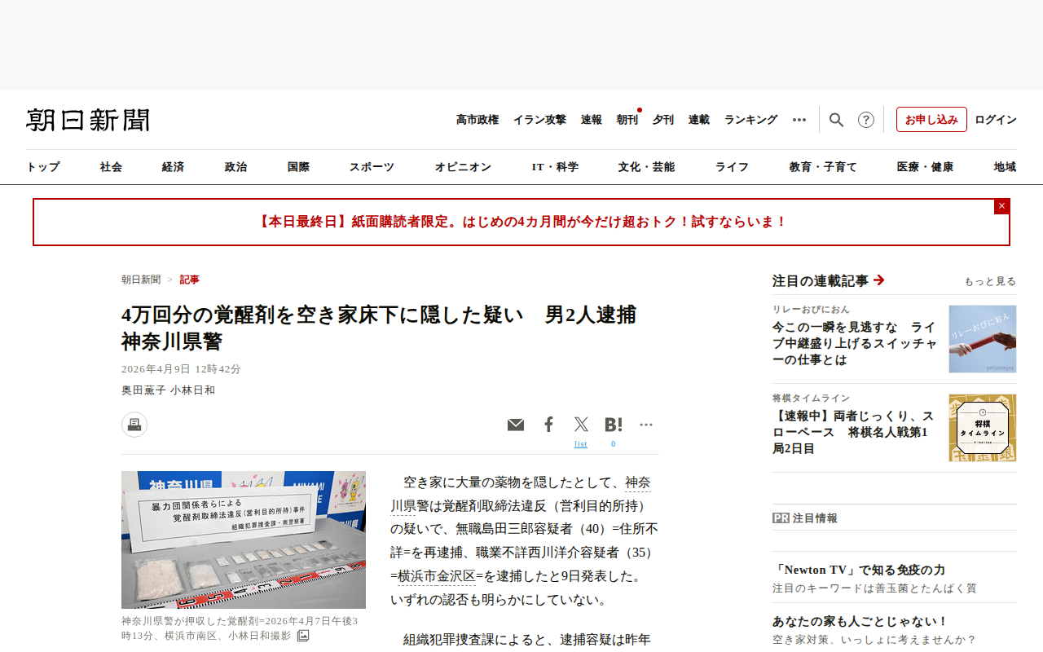1043x652 pixels.
Task: Select the 社会 navigation tab
Action: [x=111, y=167]
